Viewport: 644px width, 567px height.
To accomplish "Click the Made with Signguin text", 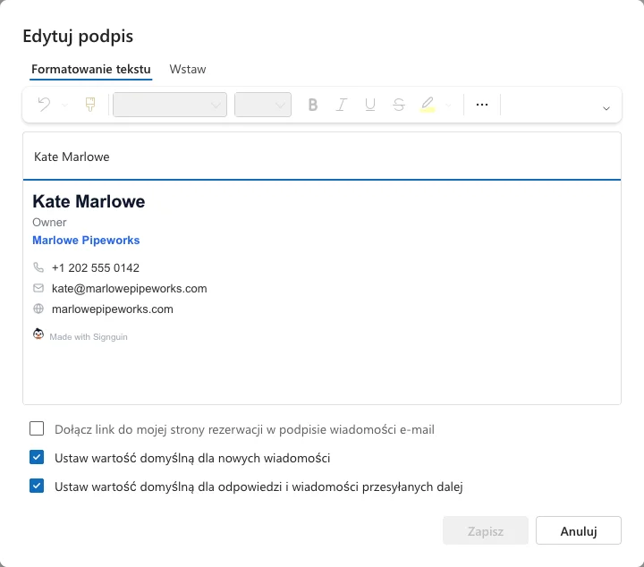I will tap(89, 336).
